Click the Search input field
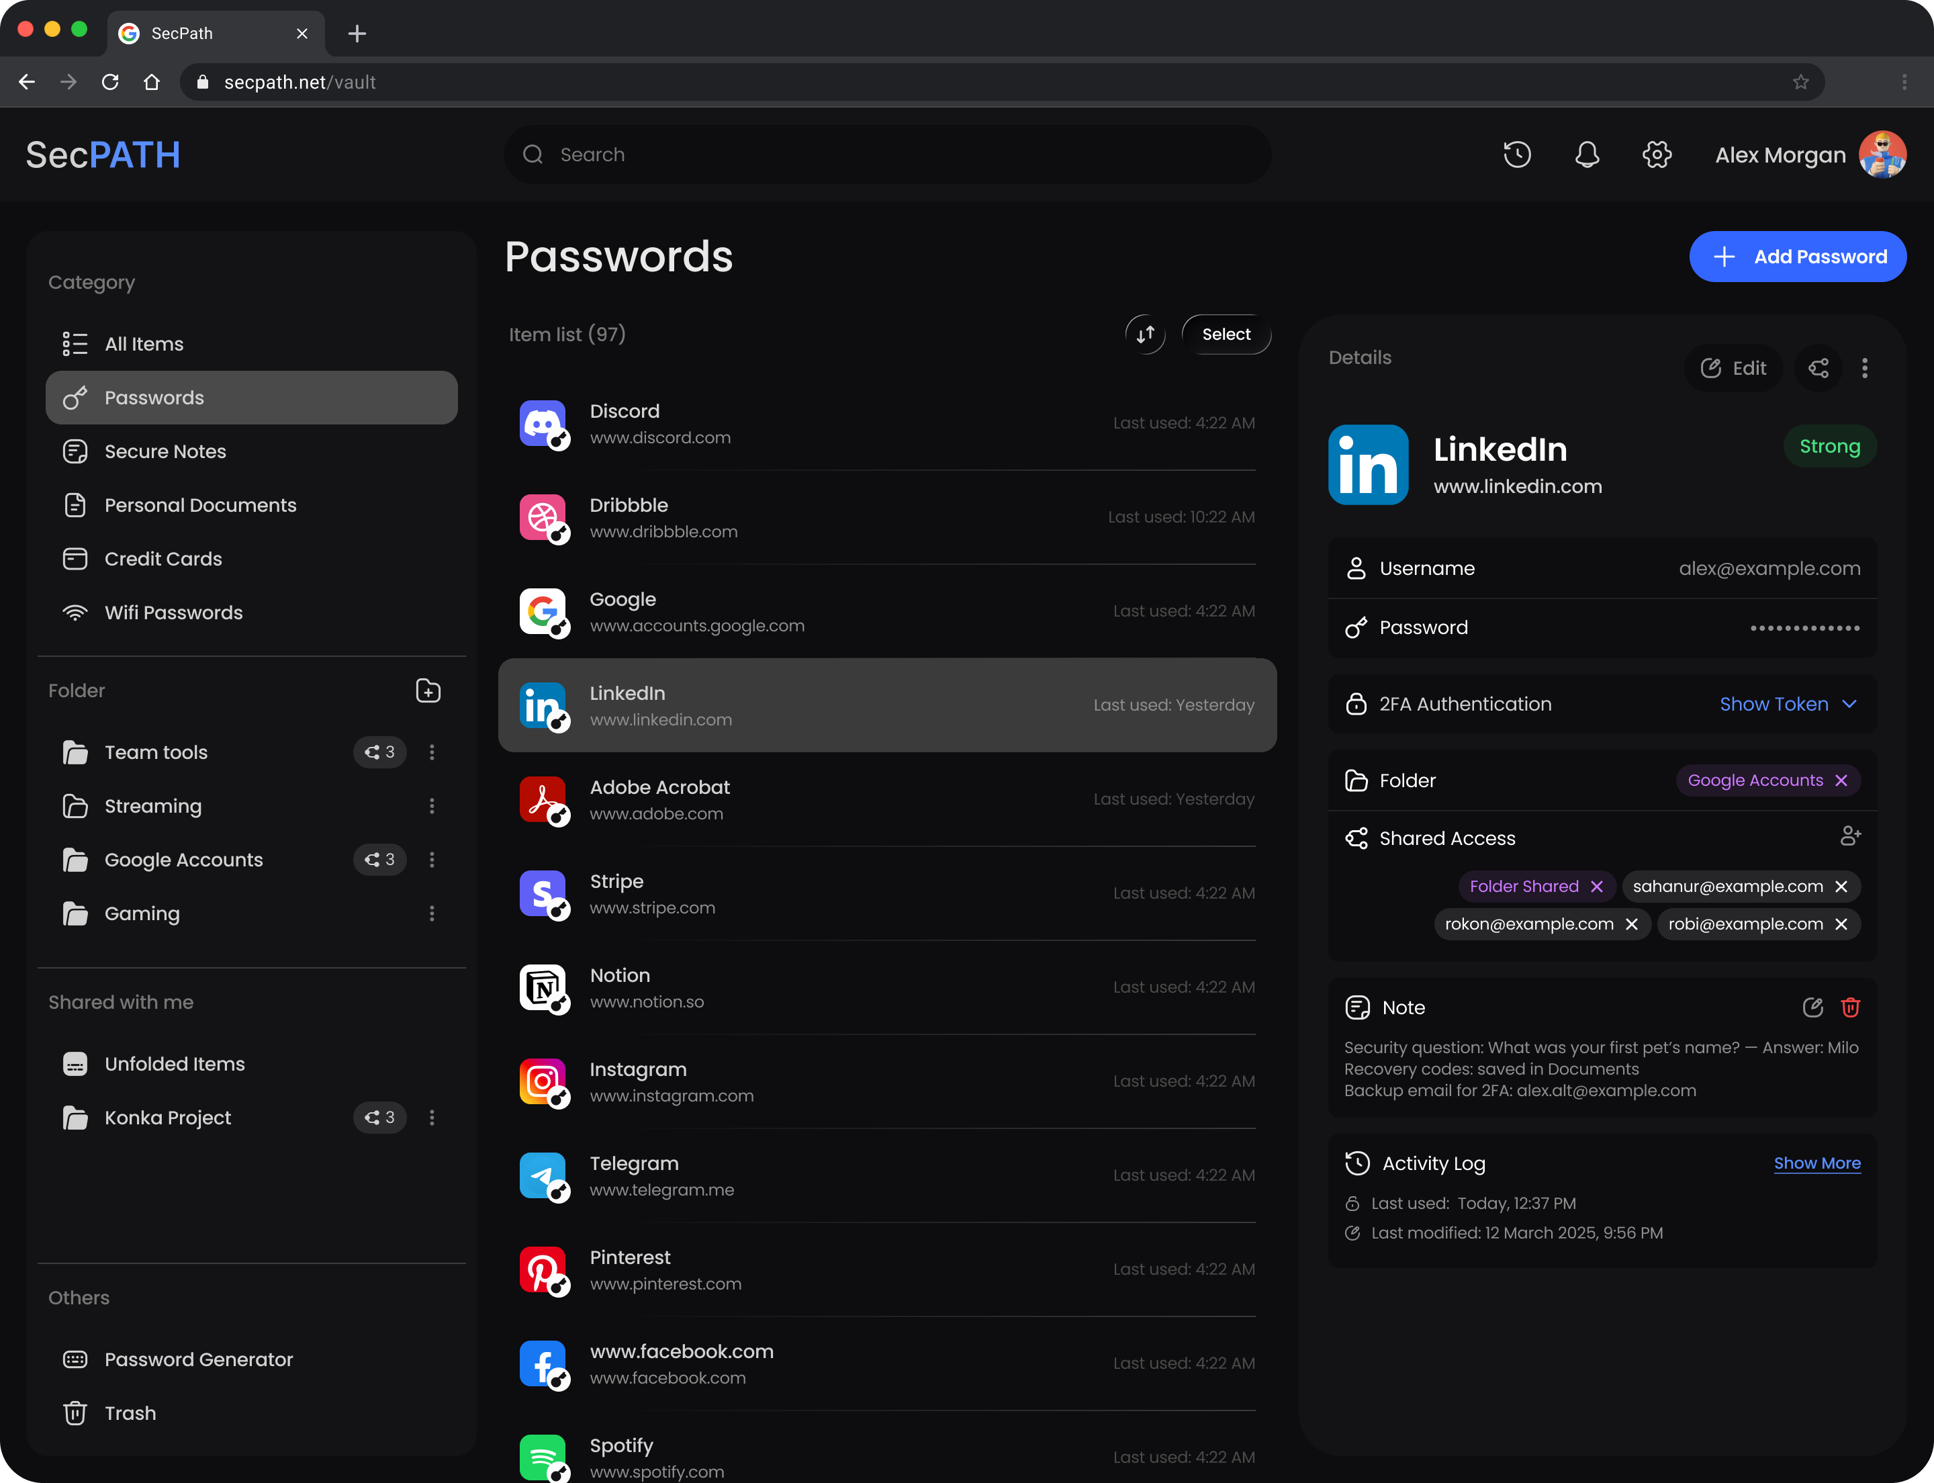The width and height of the screenshot is (1934, 1483). (x=887, y=154)
